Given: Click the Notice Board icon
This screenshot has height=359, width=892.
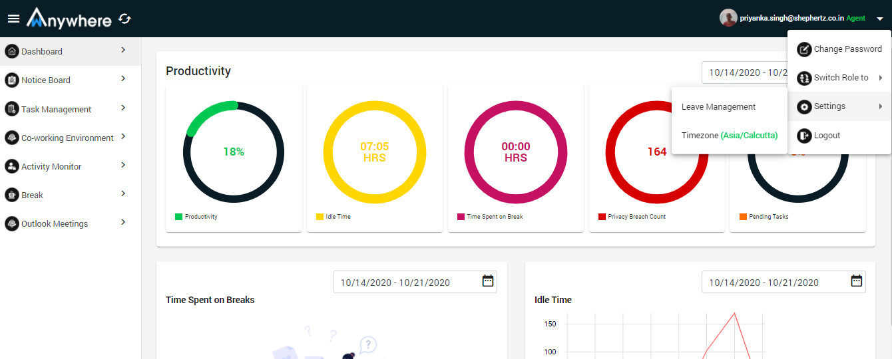Looking at the screenshot, I should pos(11,80).
